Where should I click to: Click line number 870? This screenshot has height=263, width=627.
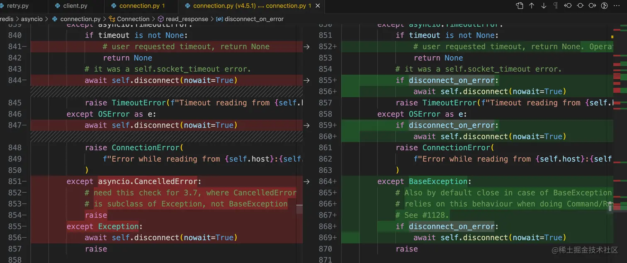326,249
